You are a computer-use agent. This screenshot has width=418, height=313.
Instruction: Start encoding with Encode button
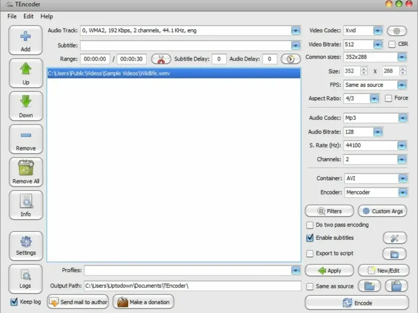(x=357, y=303)
